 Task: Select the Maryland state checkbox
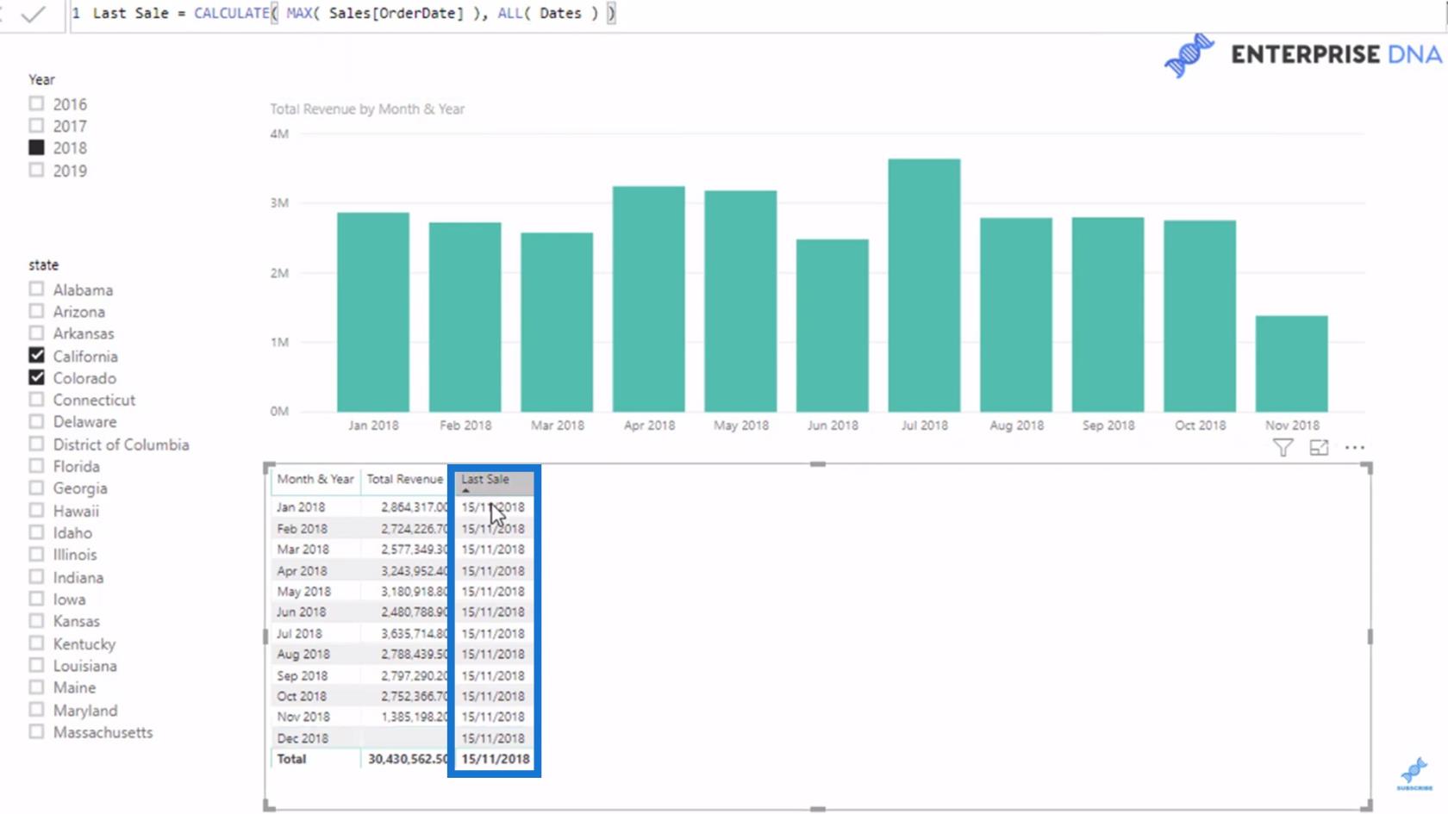[x=36, y=710]
